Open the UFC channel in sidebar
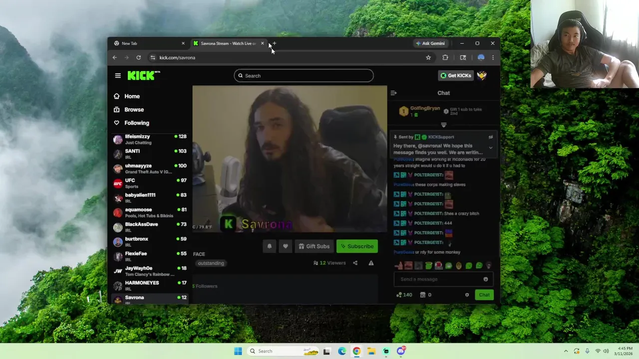Screen dimensions: 639x359 pos(150,183)
